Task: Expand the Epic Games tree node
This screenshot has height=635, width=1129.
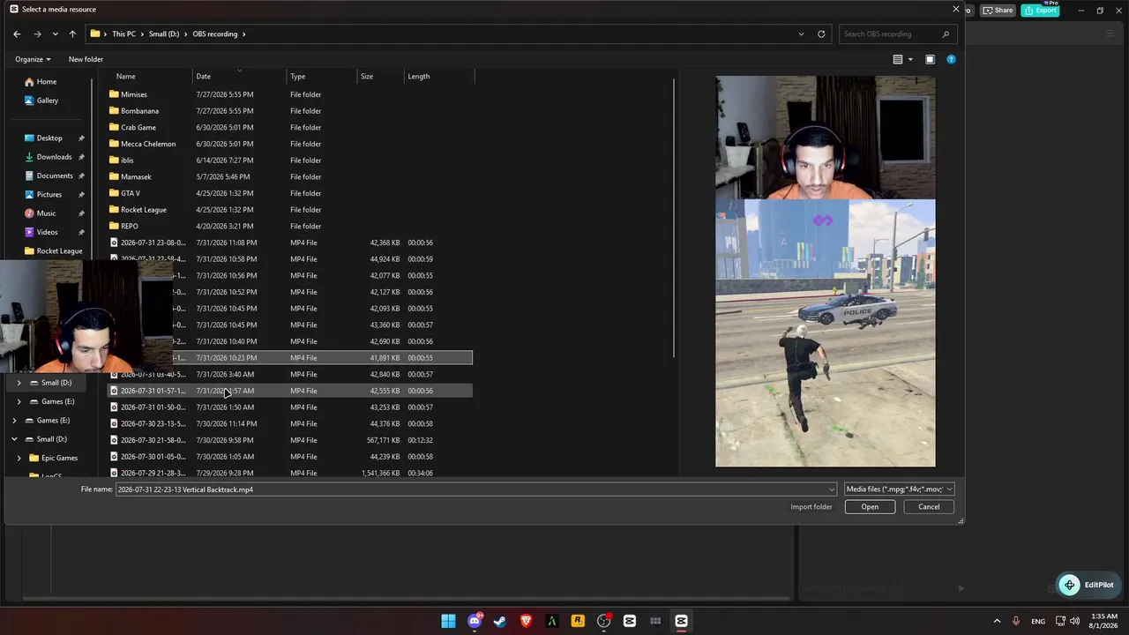Action: (x=19, y=458)
